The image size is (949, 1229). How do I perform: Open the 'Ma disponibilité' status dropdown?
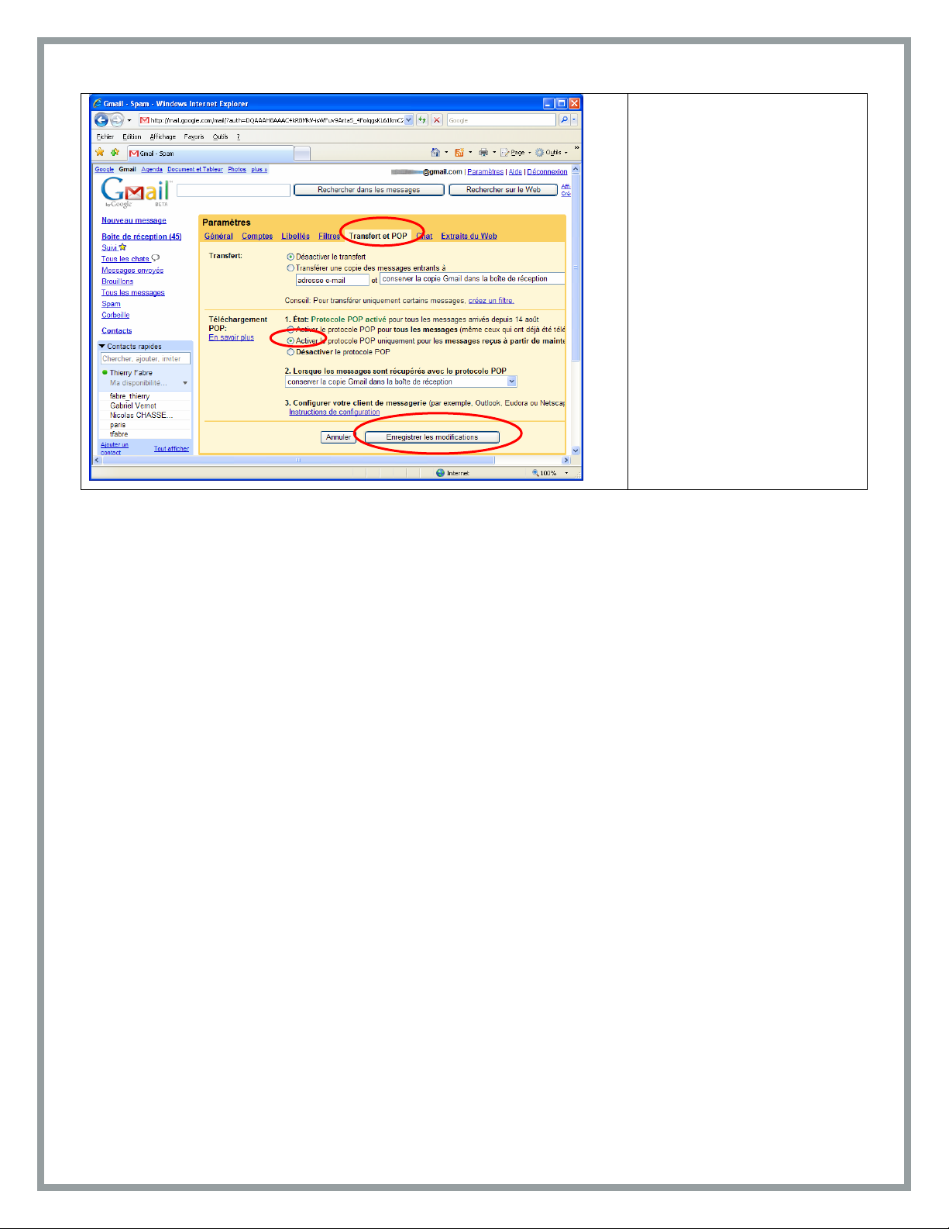185,383
